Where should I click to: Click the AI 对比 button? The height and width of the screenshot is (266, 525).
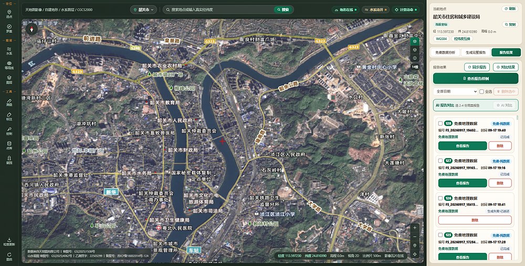[x=504, y=105]
